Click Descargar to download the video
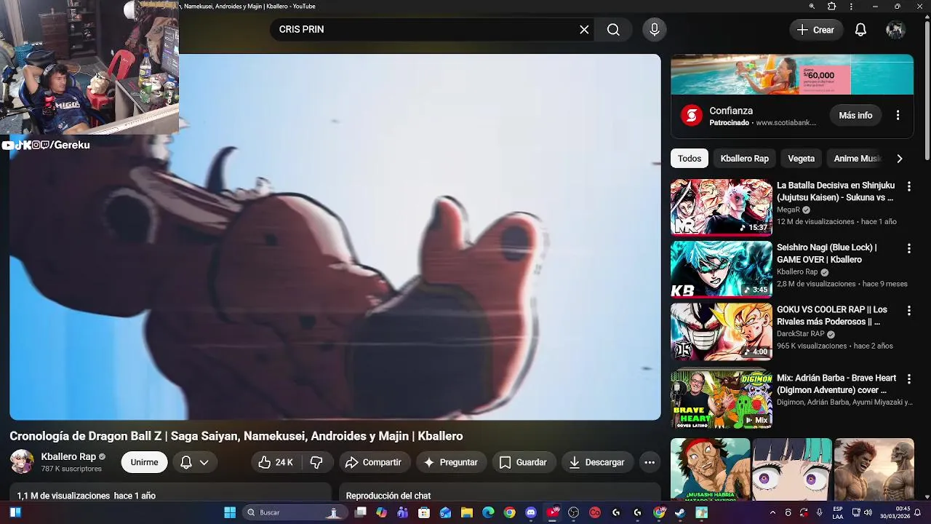Image resolution: width=931 pixels, height=524 pixels. (x=596, y=462)
